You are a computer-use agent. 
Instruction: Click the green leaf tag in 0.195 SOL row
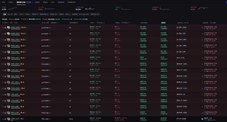[23, 46]
